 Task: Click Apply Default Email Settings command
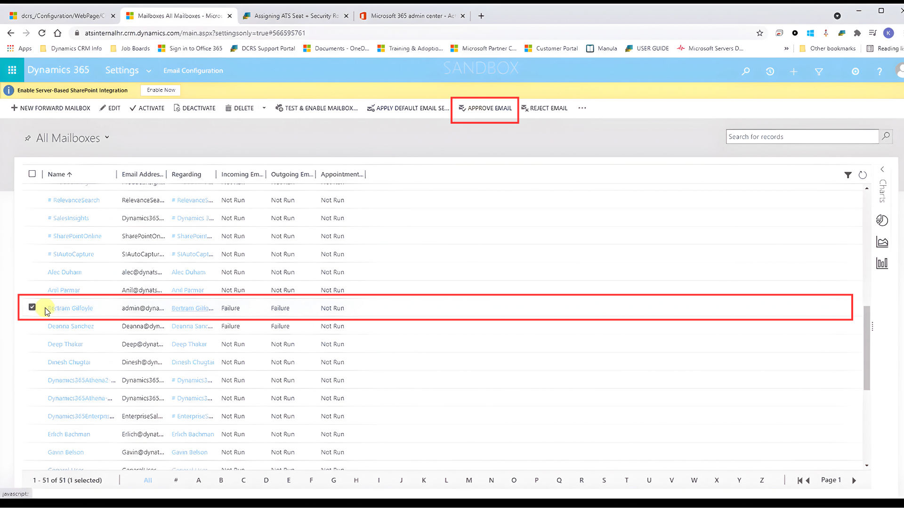click(x=408, y=108)
